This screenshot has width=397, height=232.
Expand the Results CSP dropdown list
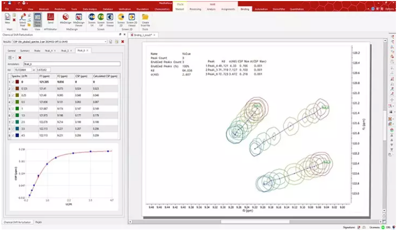coord(105,41)
